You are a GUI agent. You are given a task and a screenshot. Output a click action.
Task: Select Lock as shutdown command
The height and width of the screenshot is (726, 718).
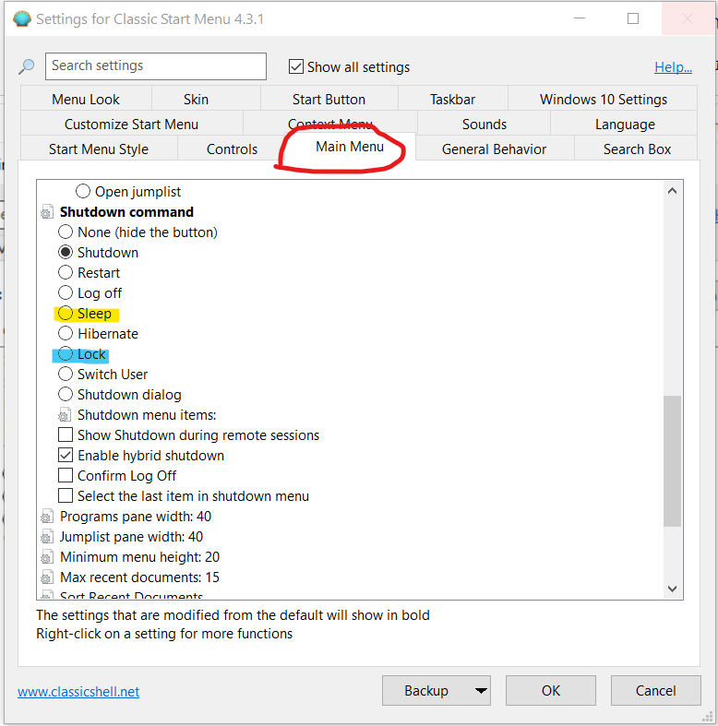click(66, 353)
